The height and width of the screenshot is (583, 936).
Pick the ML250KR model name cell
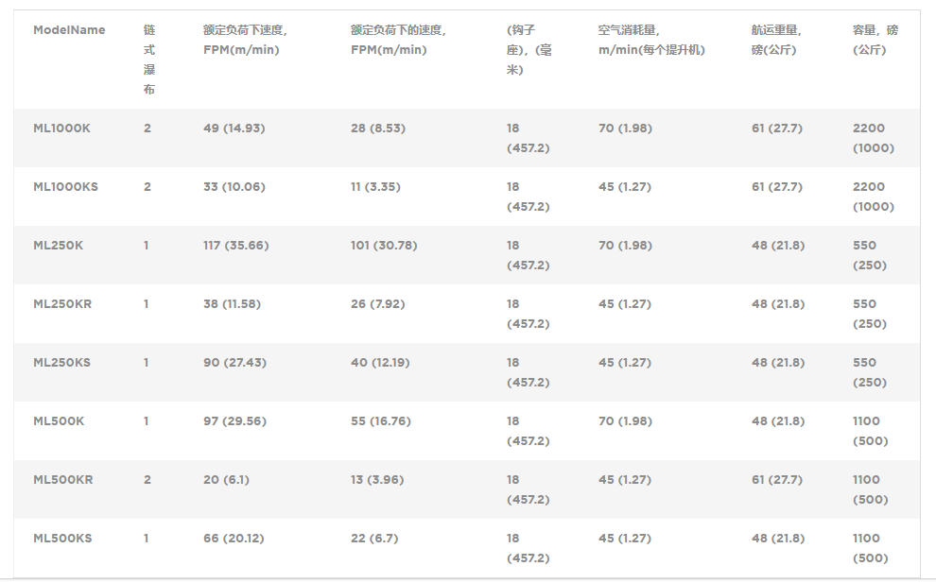pyautogui.click(x=62, y=304)
